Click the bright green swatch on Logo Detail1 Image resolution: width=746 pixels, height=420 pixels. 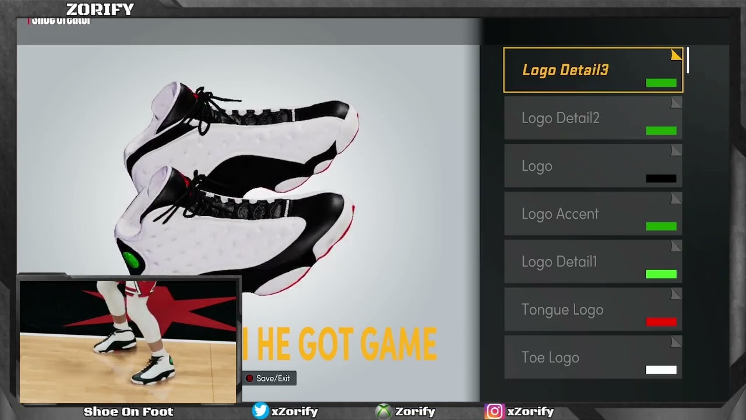pyautogui.click(x=661, y=274)
